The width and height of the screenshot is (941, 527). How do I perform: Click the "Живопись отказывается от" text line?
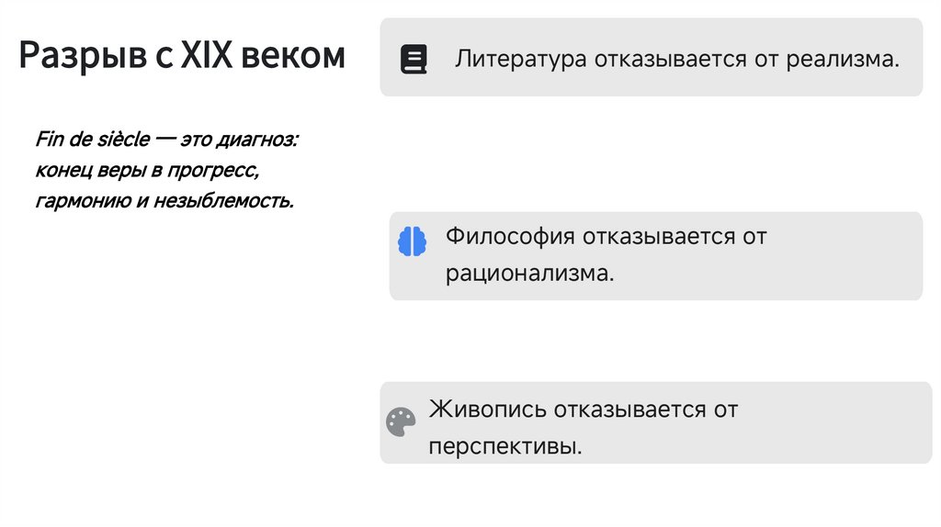(583, 409)
